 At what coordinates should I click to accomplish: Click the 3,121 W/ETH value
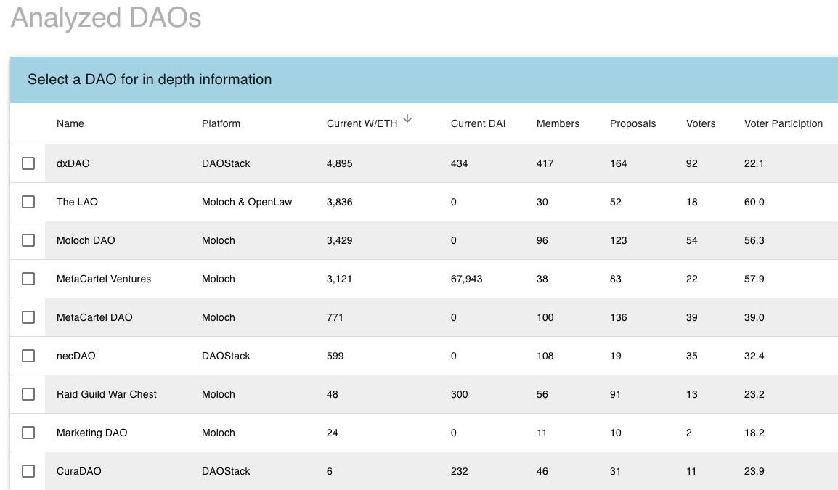point(339,279)
